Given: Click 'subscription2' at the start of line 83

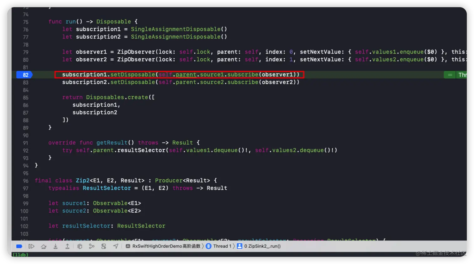Looking at the screenshot, I should click(84, 82).
